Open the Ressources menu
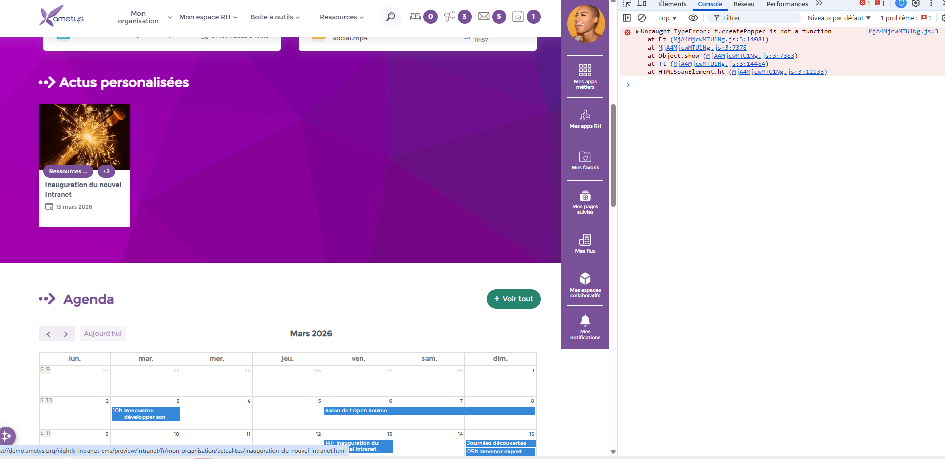This screenshot has height=459, width=945. pyautogui.click(x=342, y=17)
